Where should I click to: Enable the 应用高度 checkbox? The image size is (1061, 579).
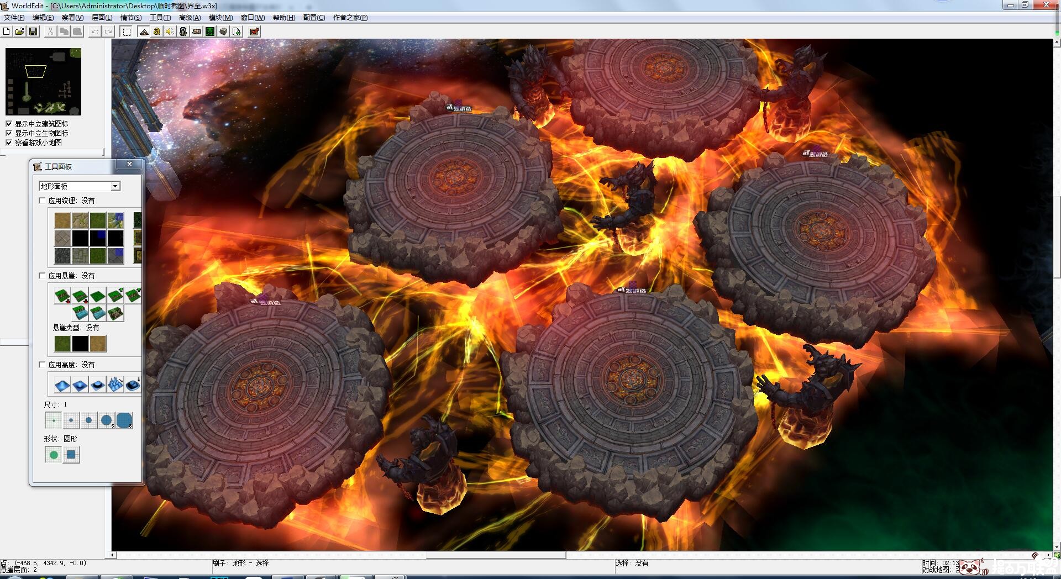43,365
